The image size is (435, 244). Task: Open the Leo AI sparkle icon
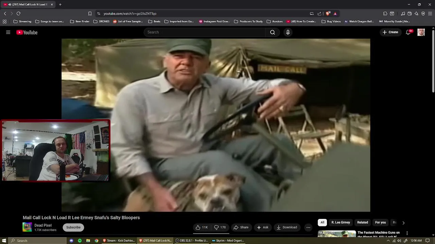[x=416, y=14]
